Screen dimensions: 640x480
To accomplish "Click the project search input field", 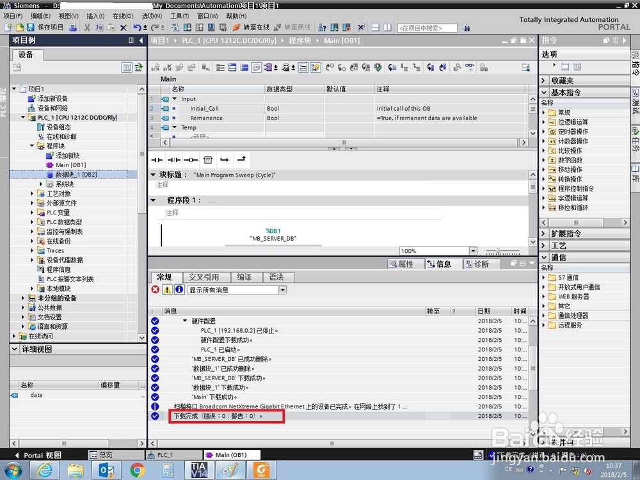I will 428,28.
